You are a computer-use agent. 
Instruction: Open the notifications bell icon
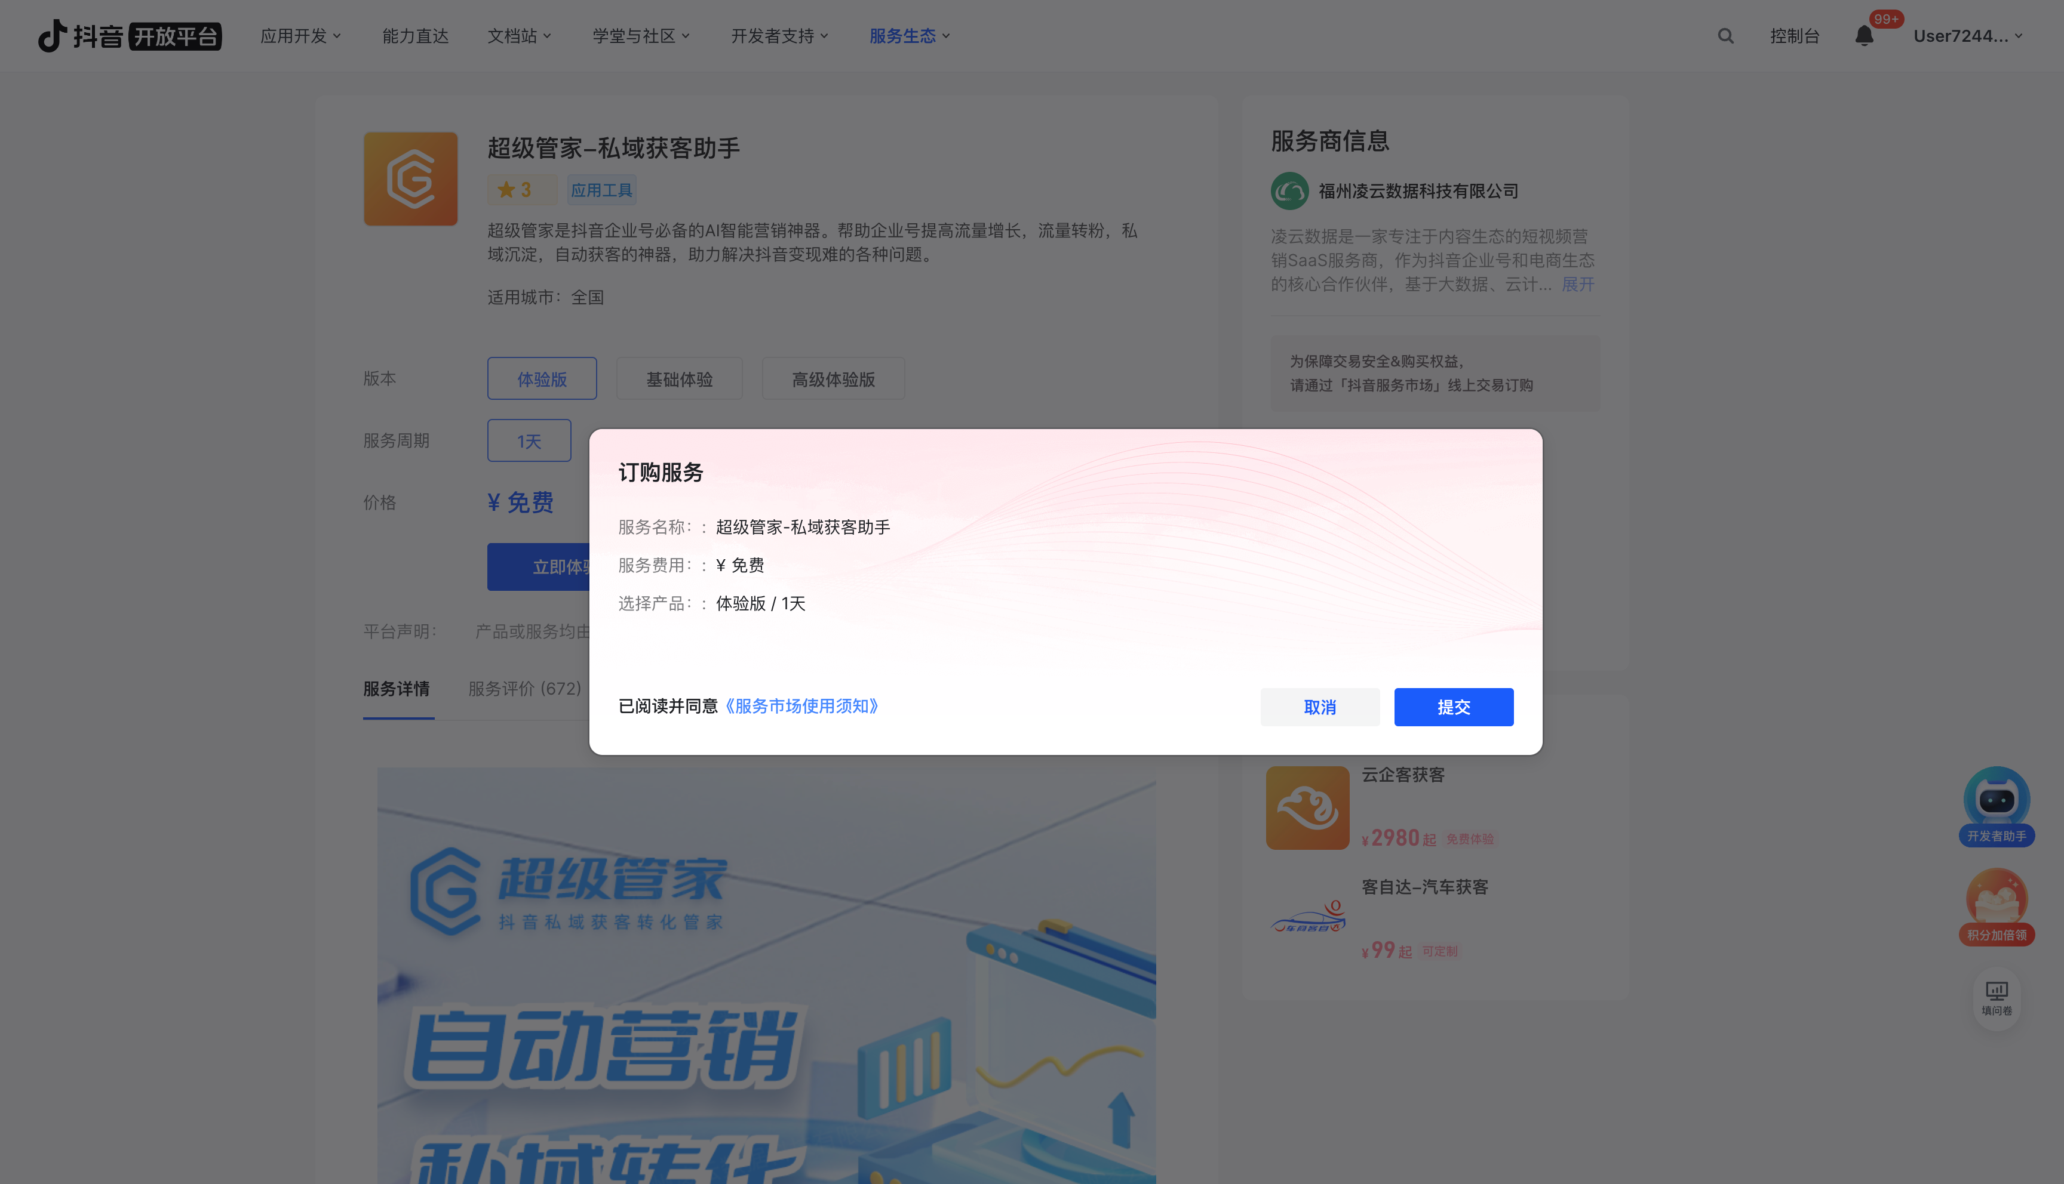1864,36
